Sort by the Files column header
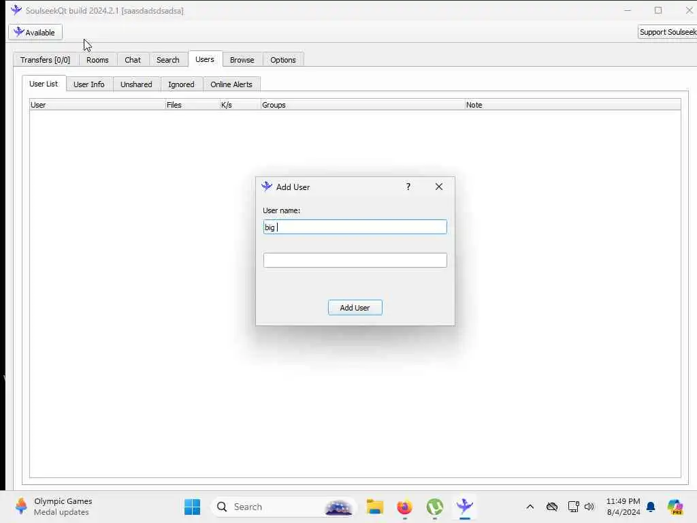The width and height of the screenshot is (697, 523). 193,105
